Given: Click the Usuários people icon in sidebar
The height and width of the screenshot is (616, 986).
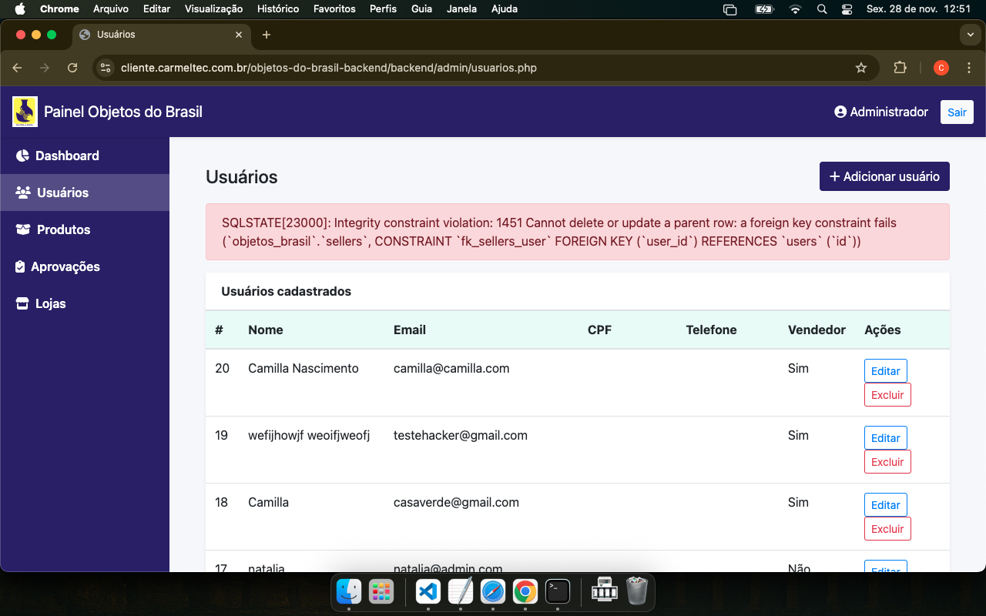Looking at the screenshot, I should (x=23, y=192).
